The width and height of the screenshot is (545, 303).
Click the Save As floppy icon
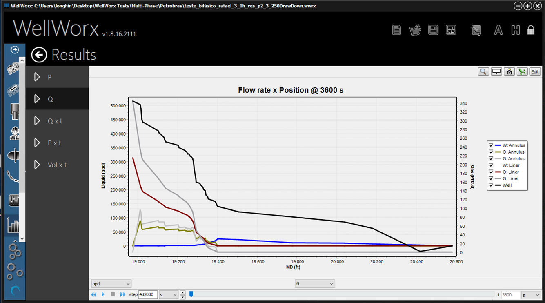(451, 30)
